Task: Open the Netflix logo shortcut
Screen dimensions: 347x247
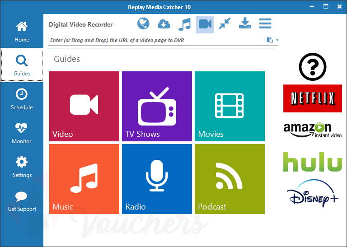Action: point(313,98)
